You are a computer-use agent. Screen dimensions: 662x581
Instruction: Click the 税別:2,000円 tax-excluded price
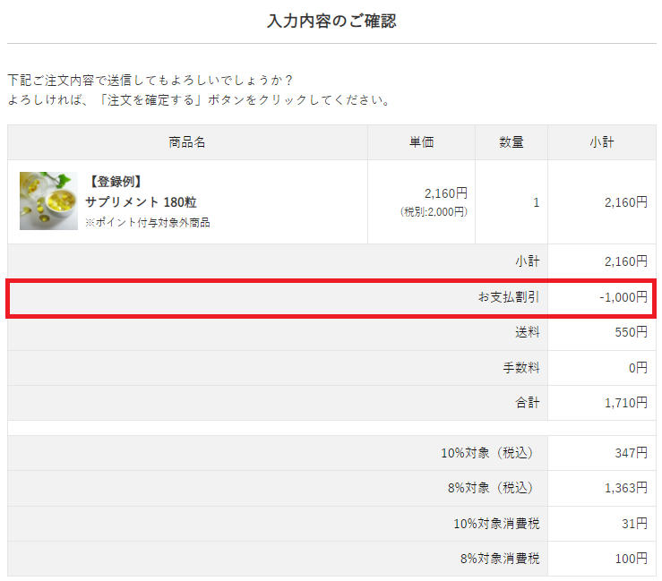pyautogui.click(x=434, y=212)
